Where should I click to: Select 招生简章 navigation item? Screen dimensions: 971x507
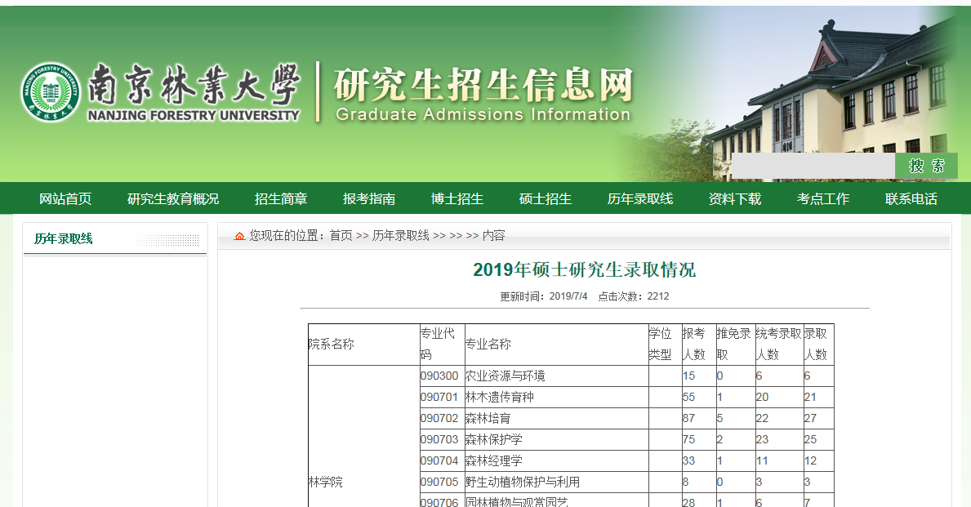tap(281, 198)
